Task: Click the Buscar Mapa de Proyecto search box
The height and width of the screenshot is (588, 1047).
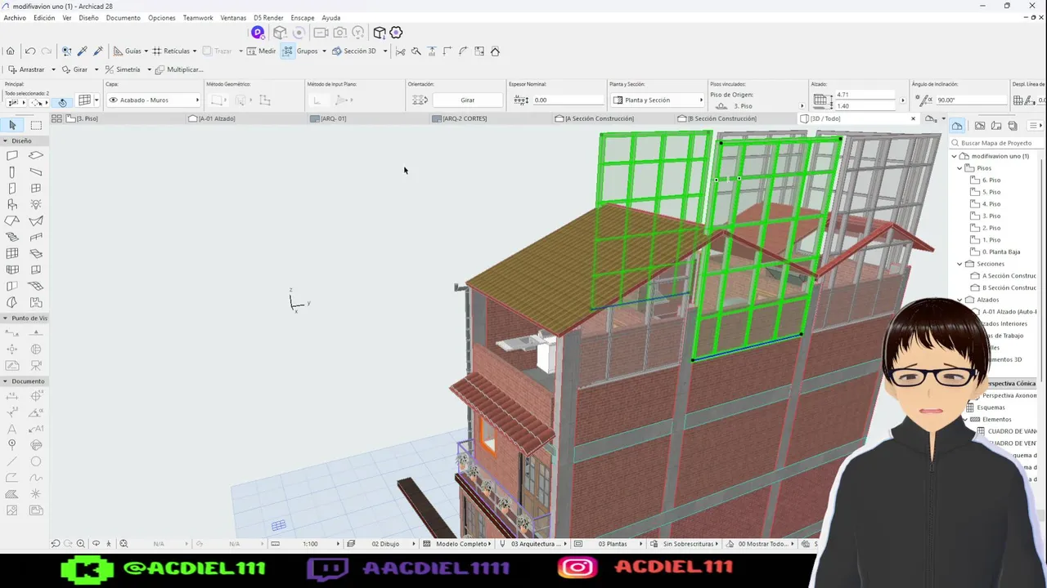Action: pyautogui.click(x=996, y=143)
